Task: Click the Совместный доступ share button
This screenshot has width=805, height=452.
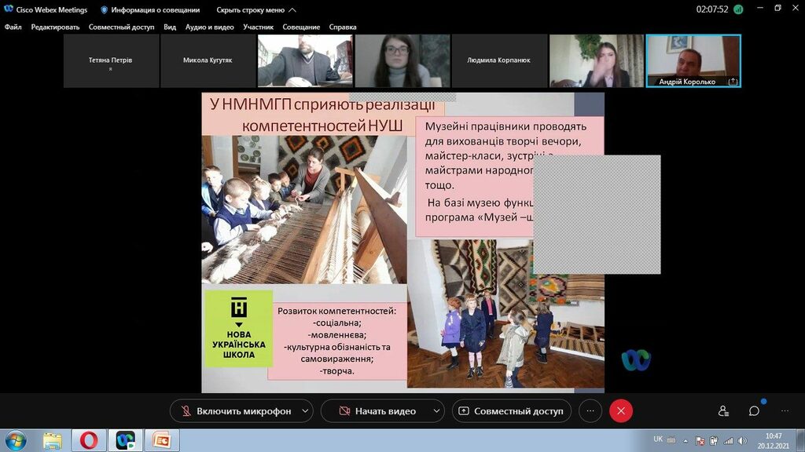Action: [x=511, y=410]
